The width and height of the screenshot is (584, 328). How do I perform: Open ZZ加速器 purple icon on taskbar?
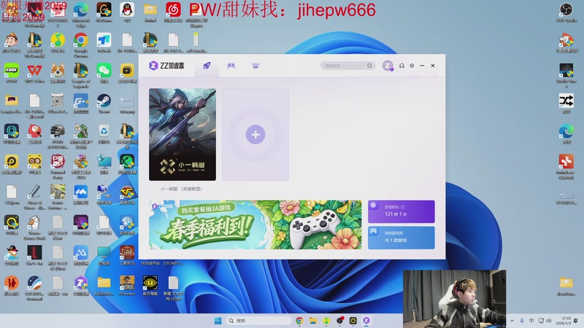366,321
